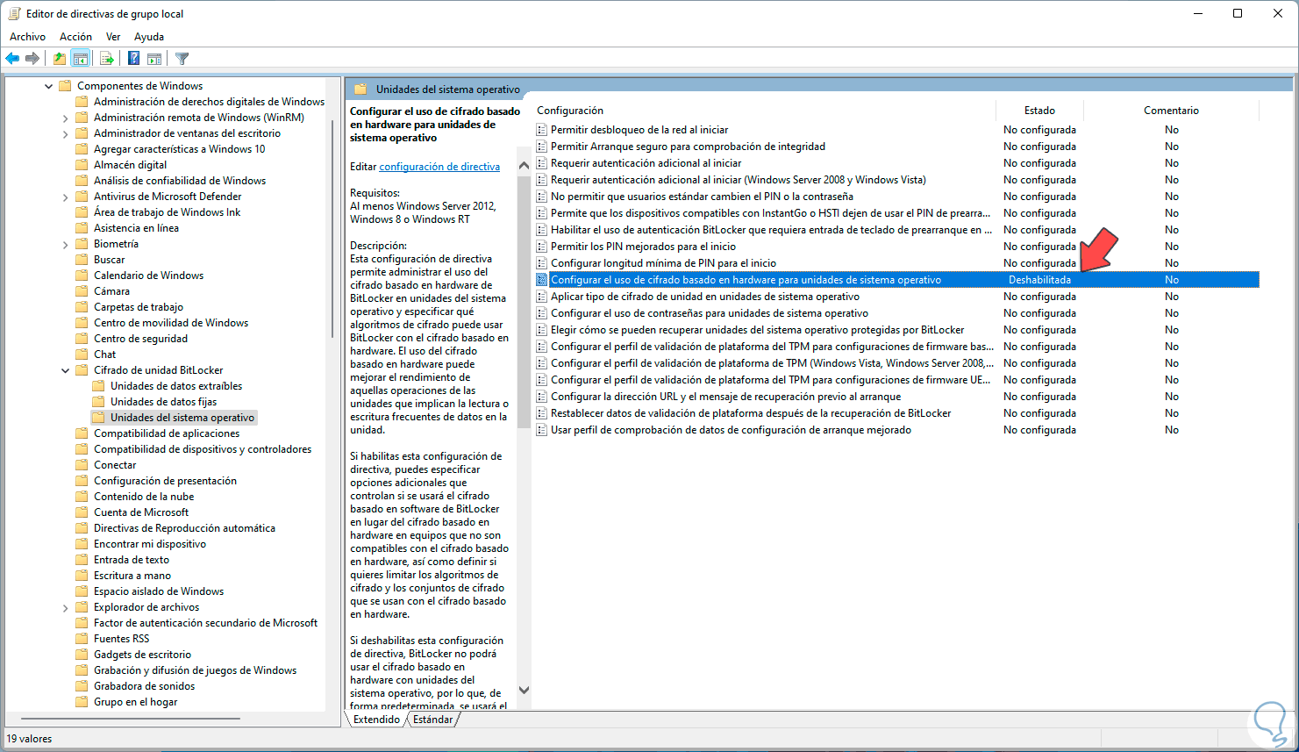1299x752 pixels.
Task: Click the Antivirus de Microsoft Defender folder icon
Action: pyautogui.click(x=82, y=197)
